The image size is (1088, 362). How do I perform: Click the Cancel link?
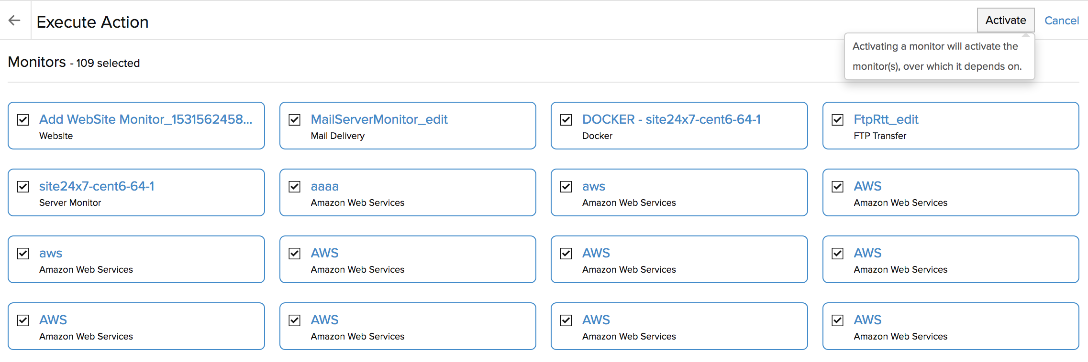tap(1061, 21)
